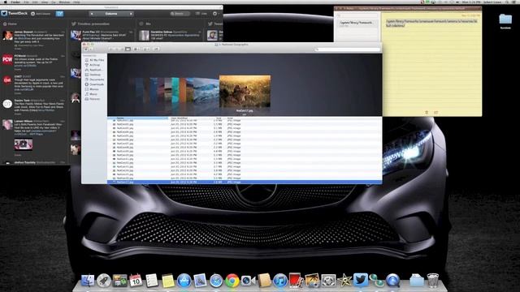Open Lists in TweetDeck toolbar
Viewport: 520px width, 292px height.
[201, 14]
